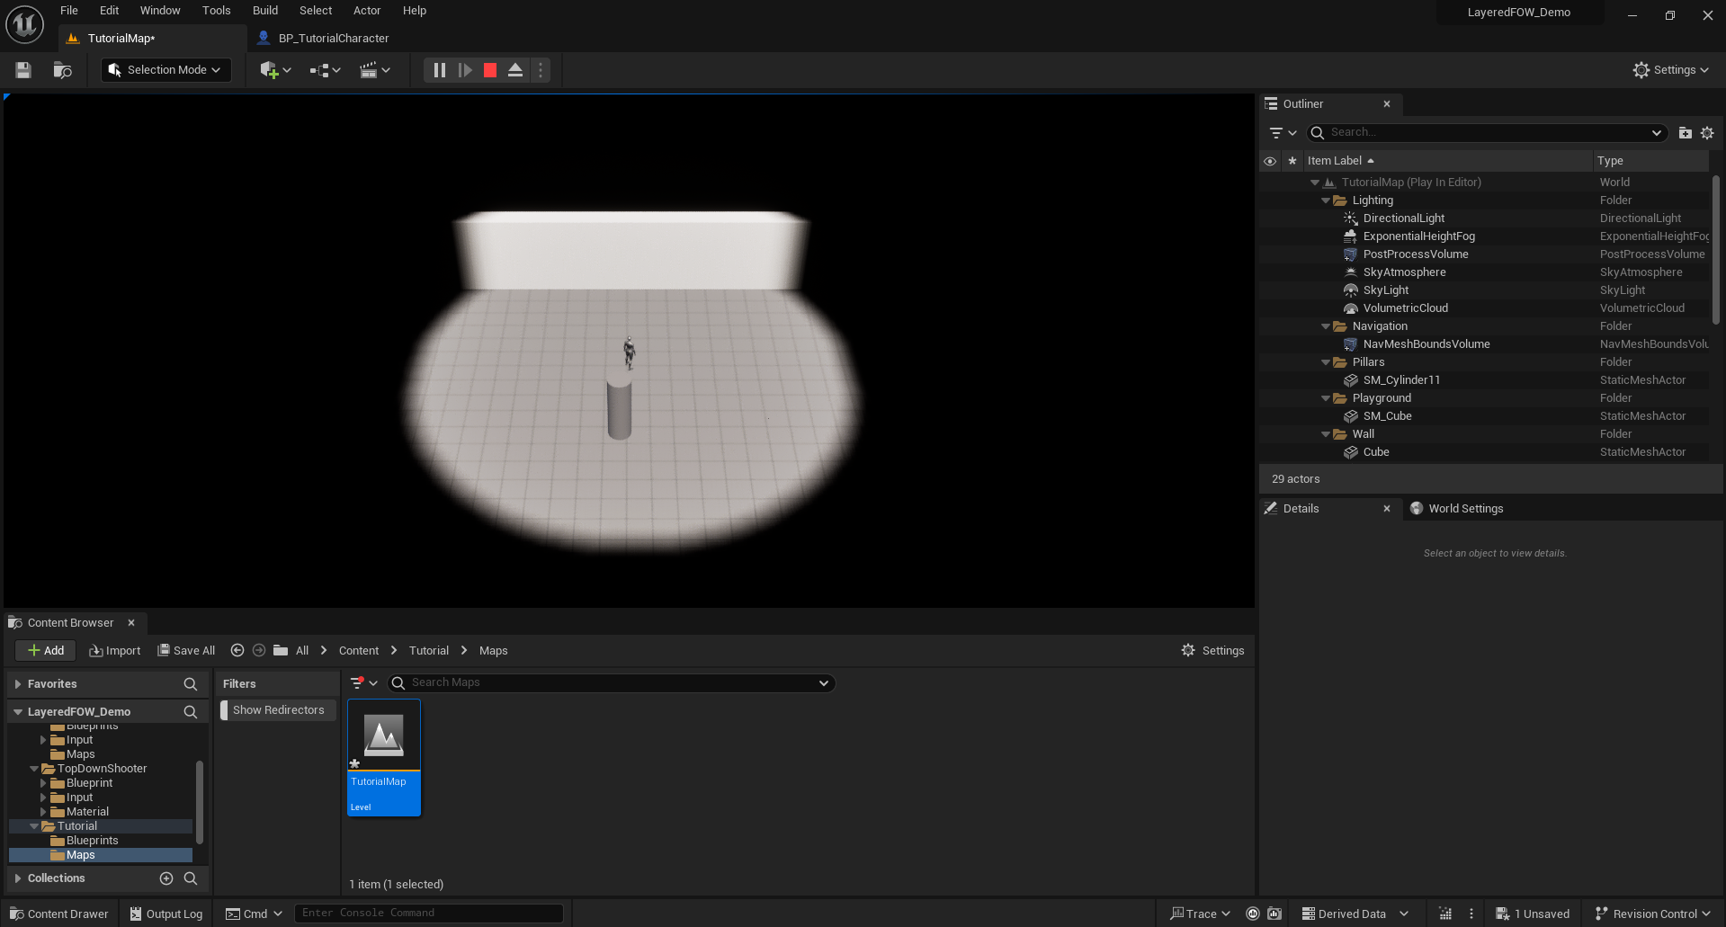Open Cmd console type dropdown

click(x=255, y=914)
